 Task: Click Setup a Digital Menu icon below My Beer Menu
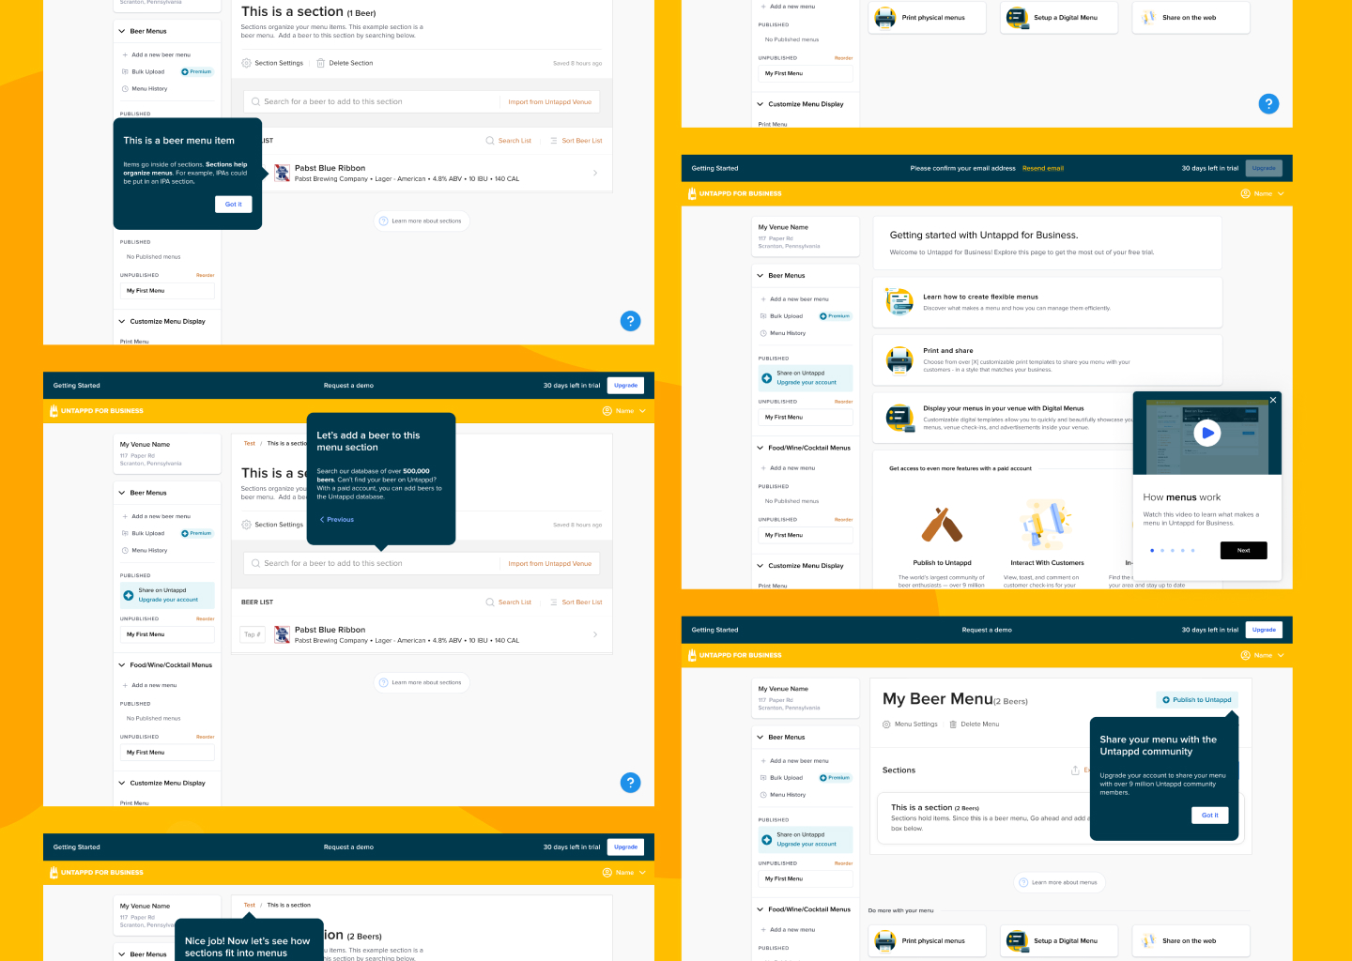pyautogui.click(x=1017, y=941)
